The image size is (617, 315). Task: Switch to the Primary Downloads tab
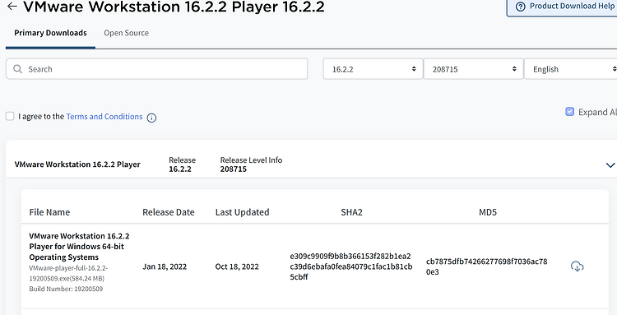point(50,33)
